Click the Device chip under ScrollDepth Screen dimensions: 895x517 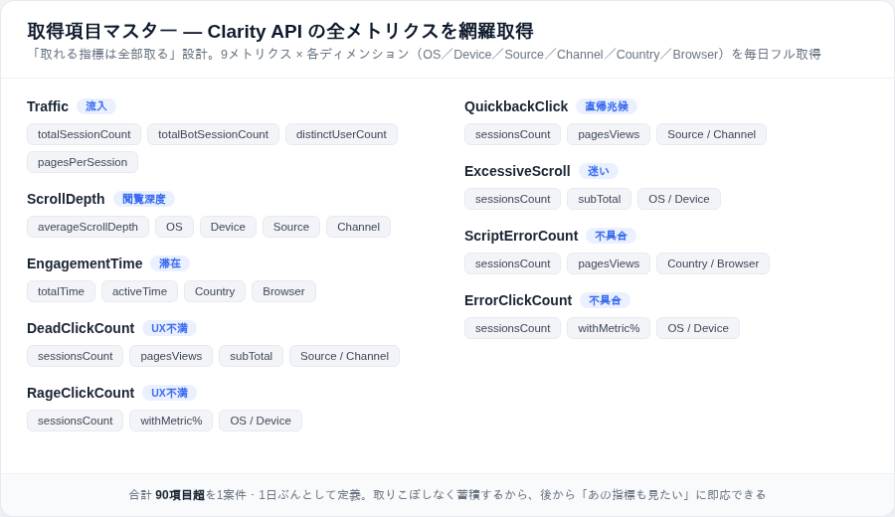coord(228,227)
